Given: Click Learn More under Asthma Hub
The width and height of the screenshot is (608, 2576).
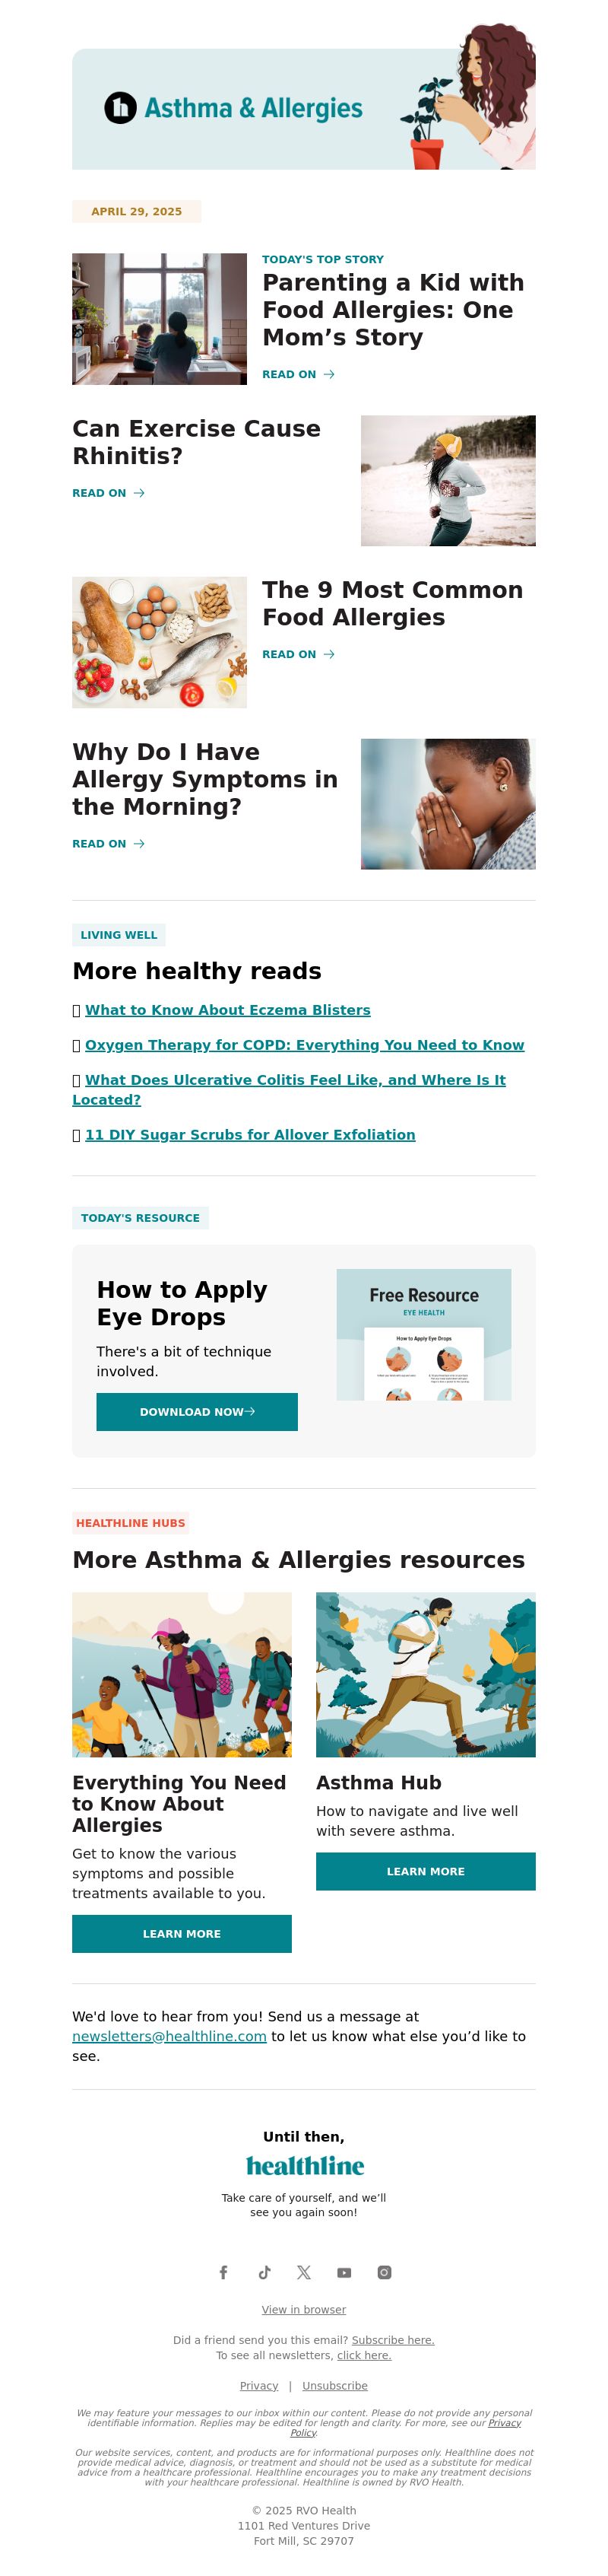Looking at the screenshot, I should (426, 1871).
